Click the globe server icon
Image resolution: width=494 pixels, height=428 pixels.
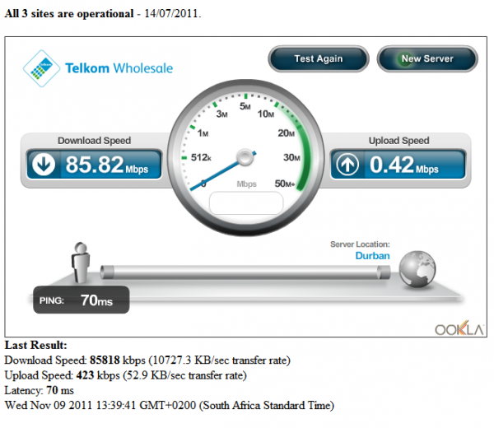click(417, 269)
